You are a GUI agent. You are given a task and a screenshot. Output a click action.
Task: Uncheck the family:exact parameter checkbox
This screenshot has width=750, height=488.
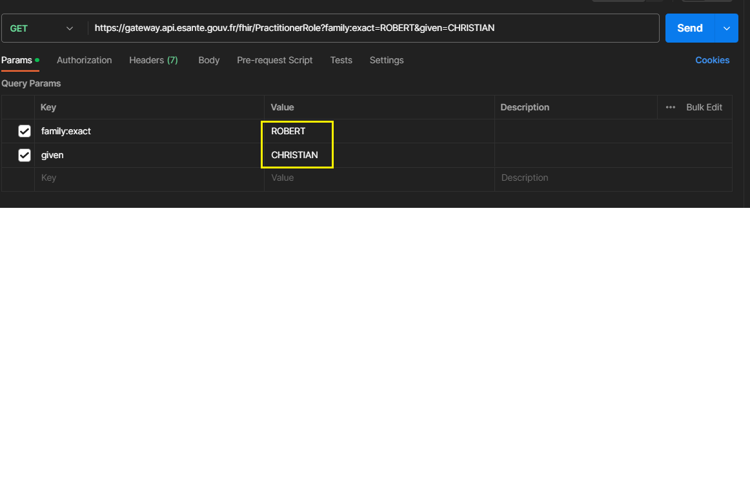coord(25,131)
